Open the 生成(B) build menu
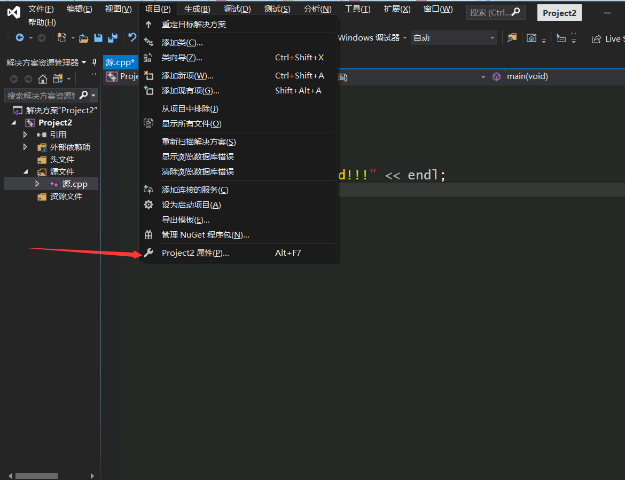Screen dimensions: 625x480 [x=197, y=9]
